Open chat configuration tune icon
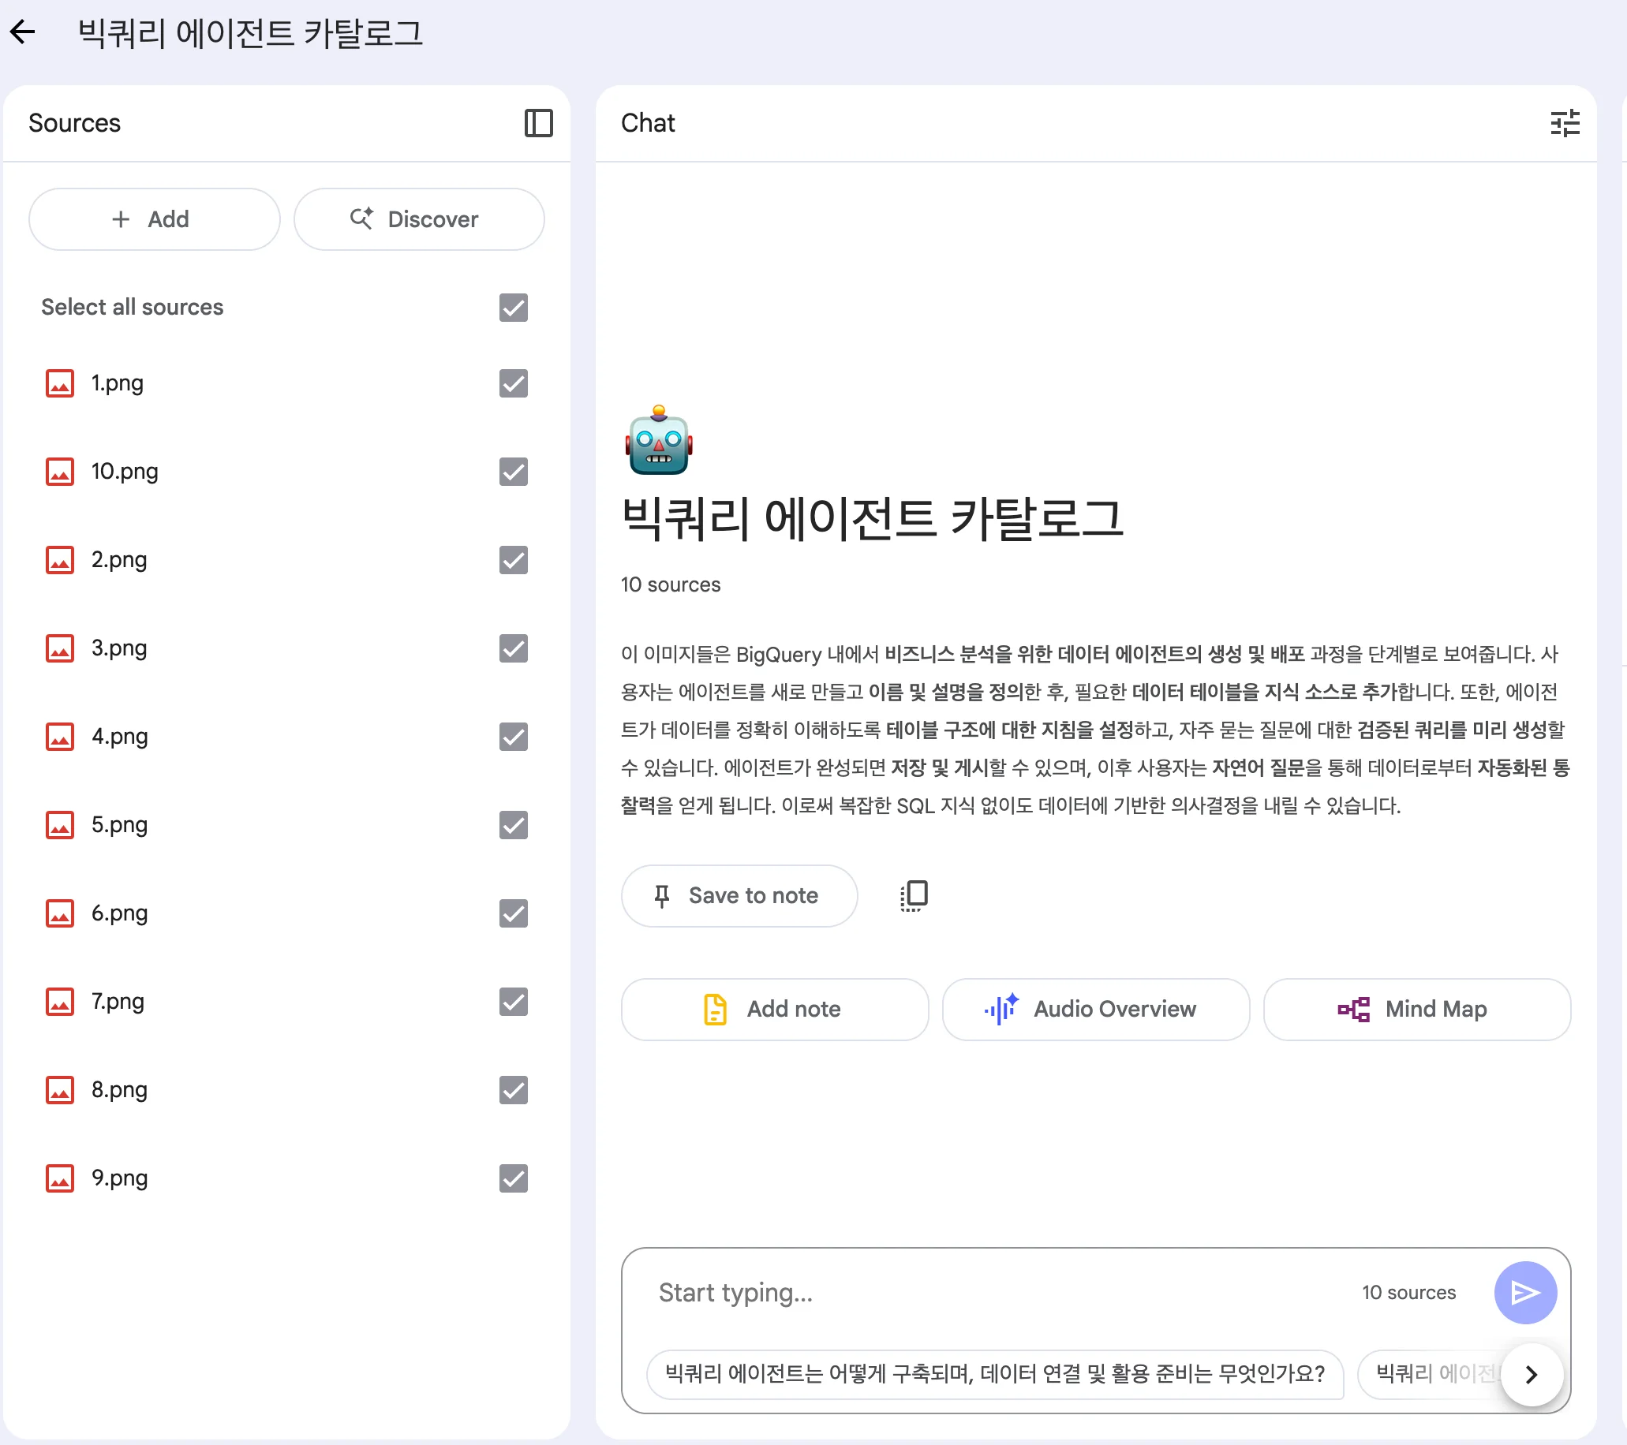Viewport: 1627px width, 1445px height. 1565,123
